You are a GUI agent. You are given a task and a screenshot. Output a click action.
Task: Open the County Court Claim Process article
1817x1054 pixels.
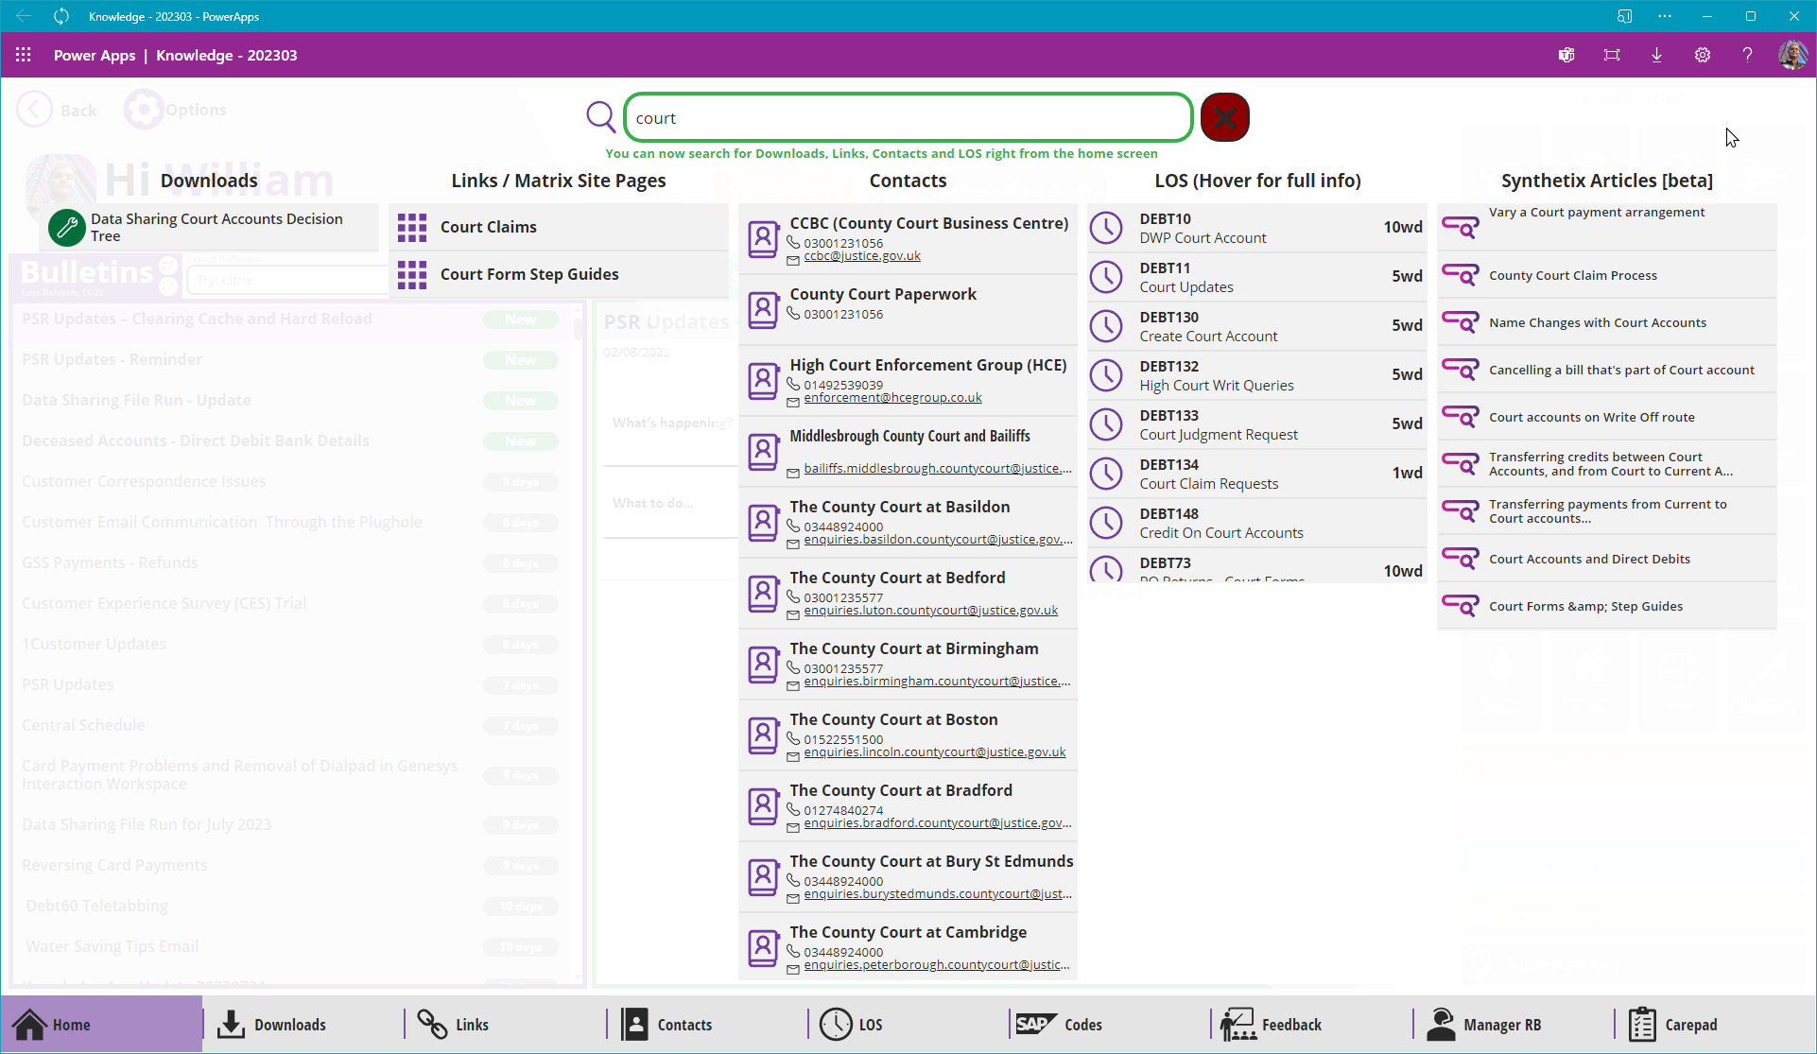pyautogui.click(x=1572, y=275)
